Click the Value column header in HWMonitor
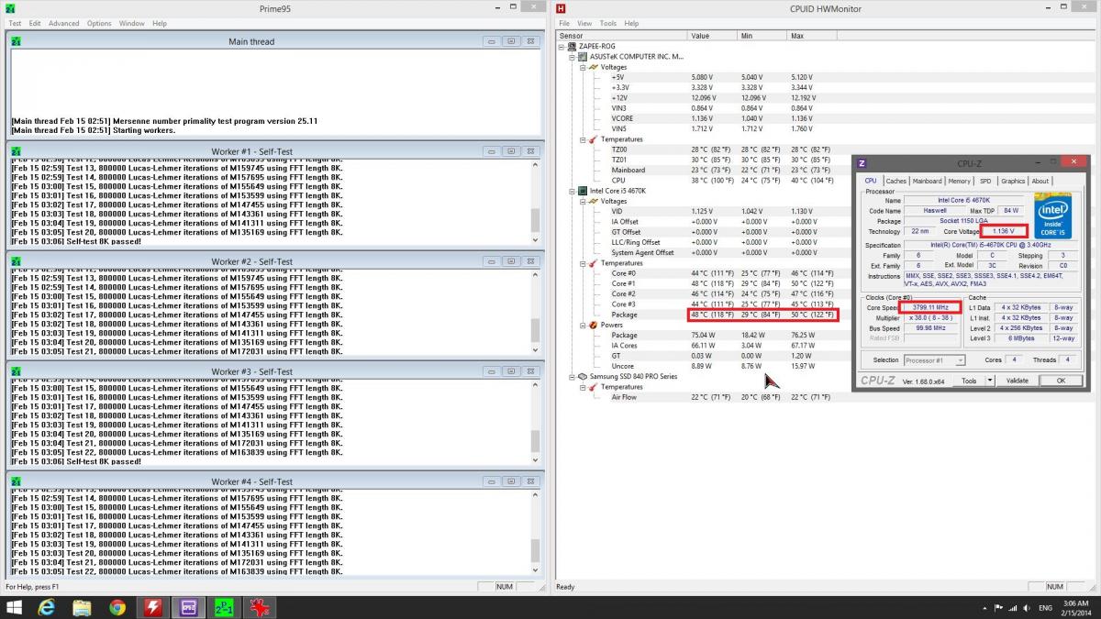The height and width of the screenshot is (619, 1101). [x=713, y=36]
